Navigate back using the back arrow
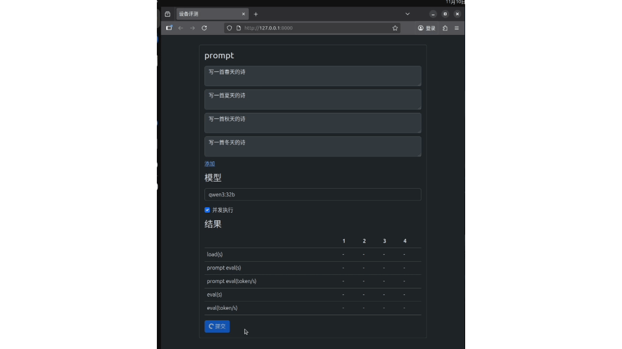The image size is (622, 349). coord(180,28)
